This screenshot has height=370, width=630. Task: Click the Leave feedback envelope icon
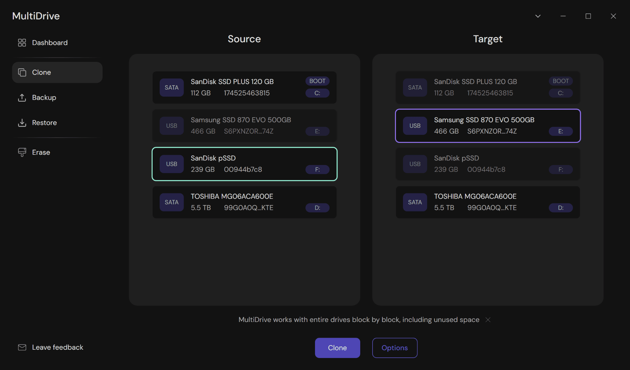click(x=22, y=347)
